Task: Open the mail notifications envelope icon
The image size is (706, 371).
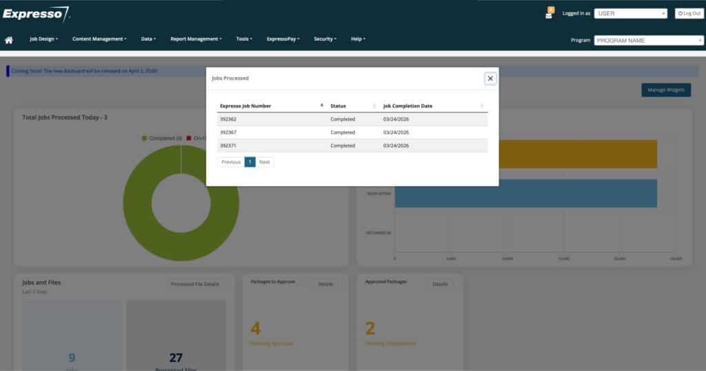Action: pyautogui.click(x=549, y=14)
